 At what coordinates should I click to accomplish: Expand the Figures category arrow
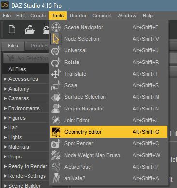(x=5, y=118)
